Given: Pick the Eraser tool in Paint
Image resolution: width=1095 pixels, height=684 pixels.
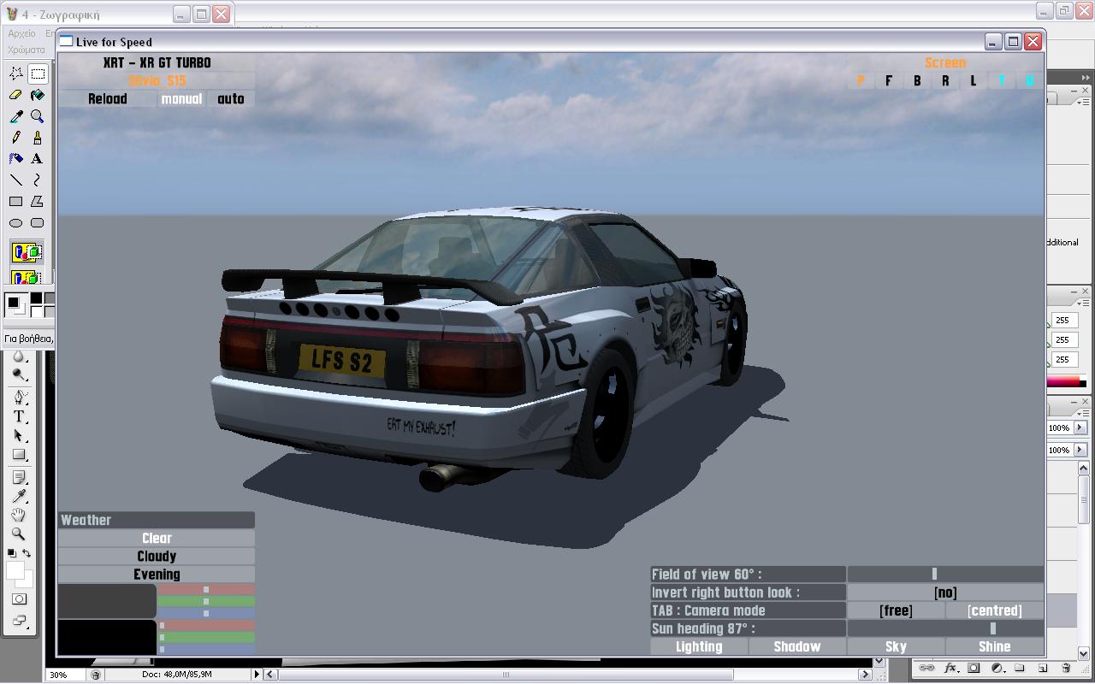Looking at the screenshot, I should pyautogui.click(x=16, y=96).
